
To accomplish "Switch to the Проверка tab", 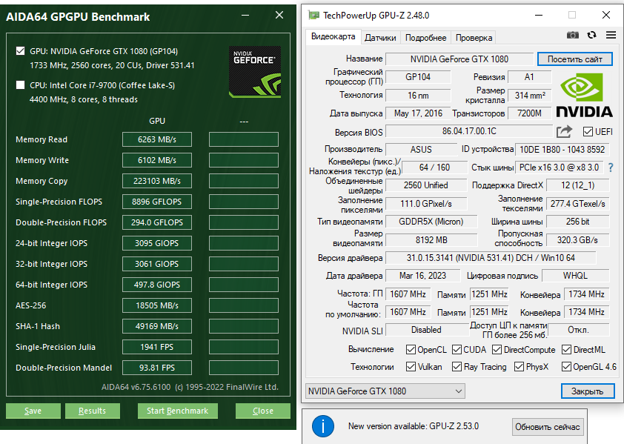I will (x=474, y=38).
